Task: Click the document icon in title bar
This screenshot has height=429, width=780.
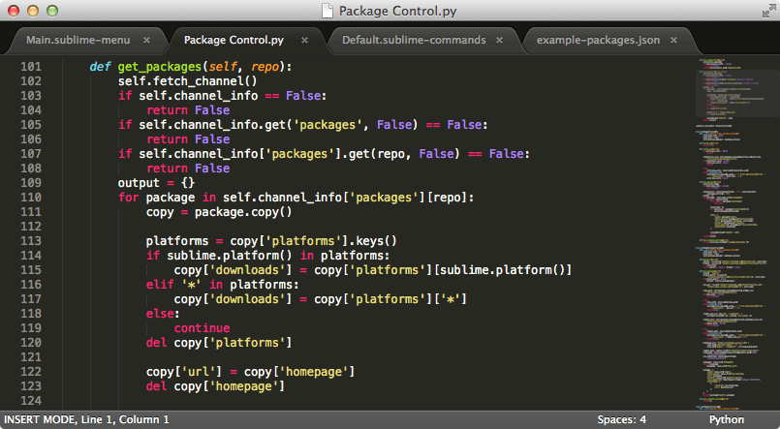Action: click(x=328, y=11)
